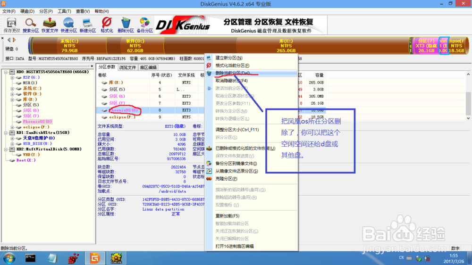Collapse the HD0 disk tree node
Viewport: 472px width, 265px height.
click(x=6, y=72)
